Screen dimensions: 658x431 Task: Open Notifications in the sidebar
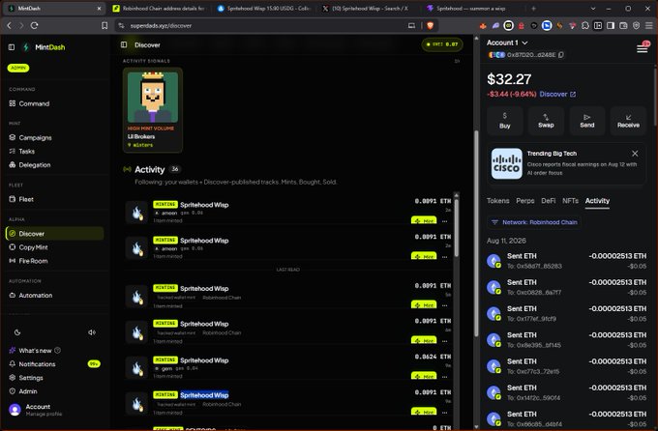pos(54,364)
